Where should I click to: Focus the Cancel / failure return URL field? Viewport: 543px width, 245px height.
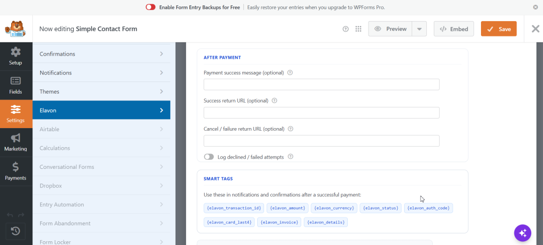pyautogui.click(x=321, y=141)
